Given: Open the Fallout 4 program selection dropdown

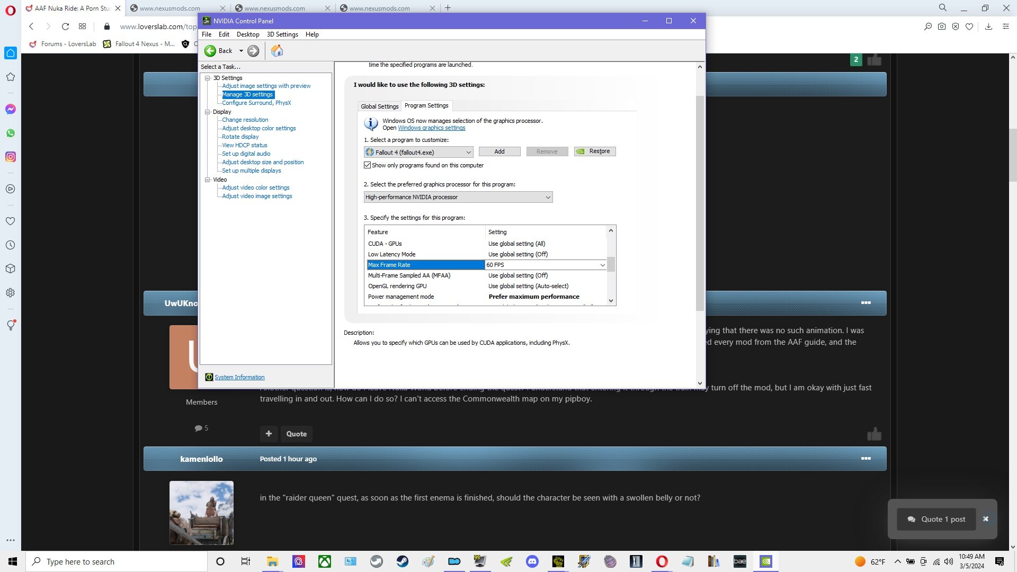Looking at the screenshot, I should [x=418, y=152].
